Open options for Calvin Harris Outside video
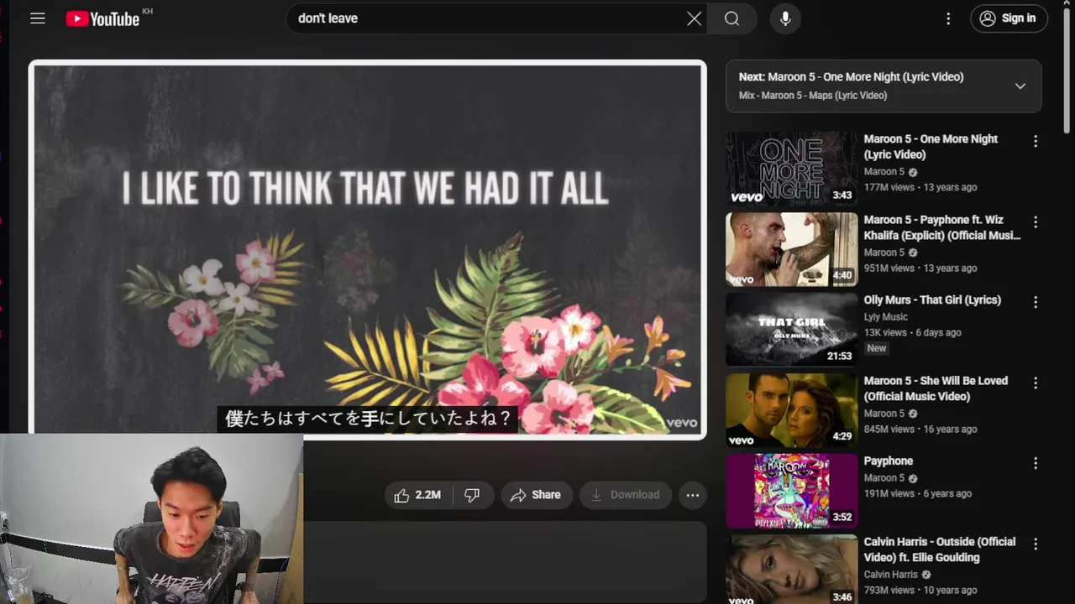 [x=1036, y=544]
